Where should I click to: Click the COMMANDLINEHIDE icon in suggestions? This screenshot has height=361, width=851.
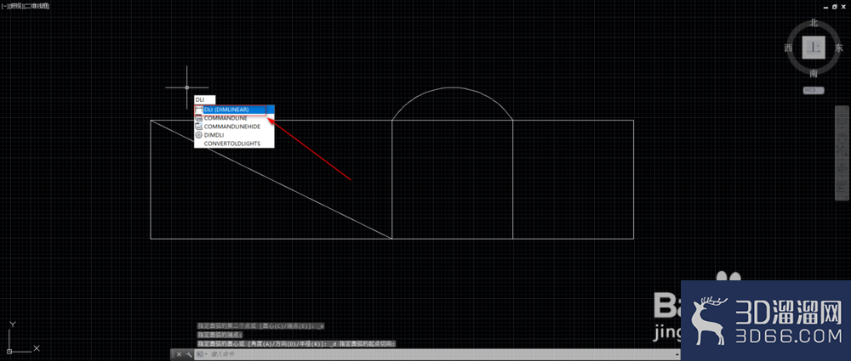tap(198, 127)
